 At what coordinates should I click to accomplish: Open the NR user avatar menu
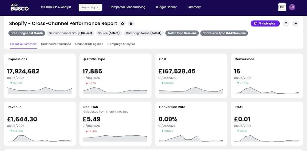[x=292, y=7]
